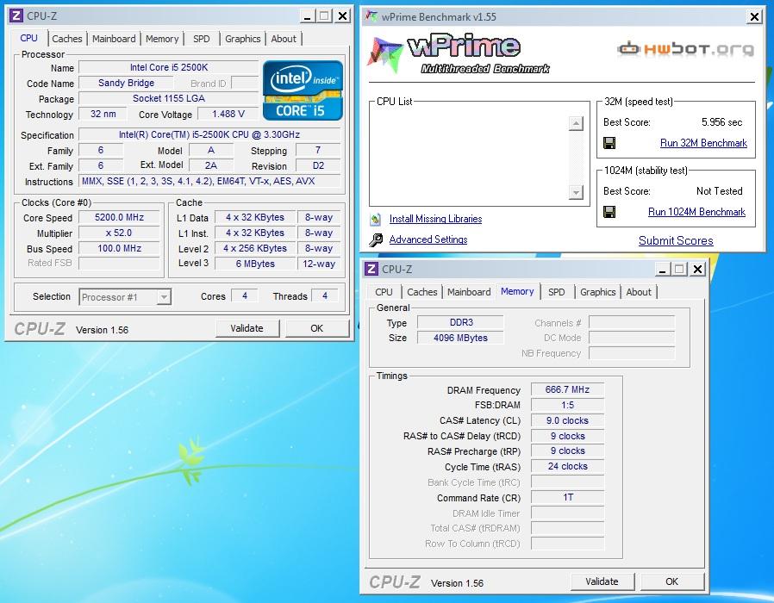Click the Core Voltage value 1.488 V

pyautogui.click(x=228, y=114)
